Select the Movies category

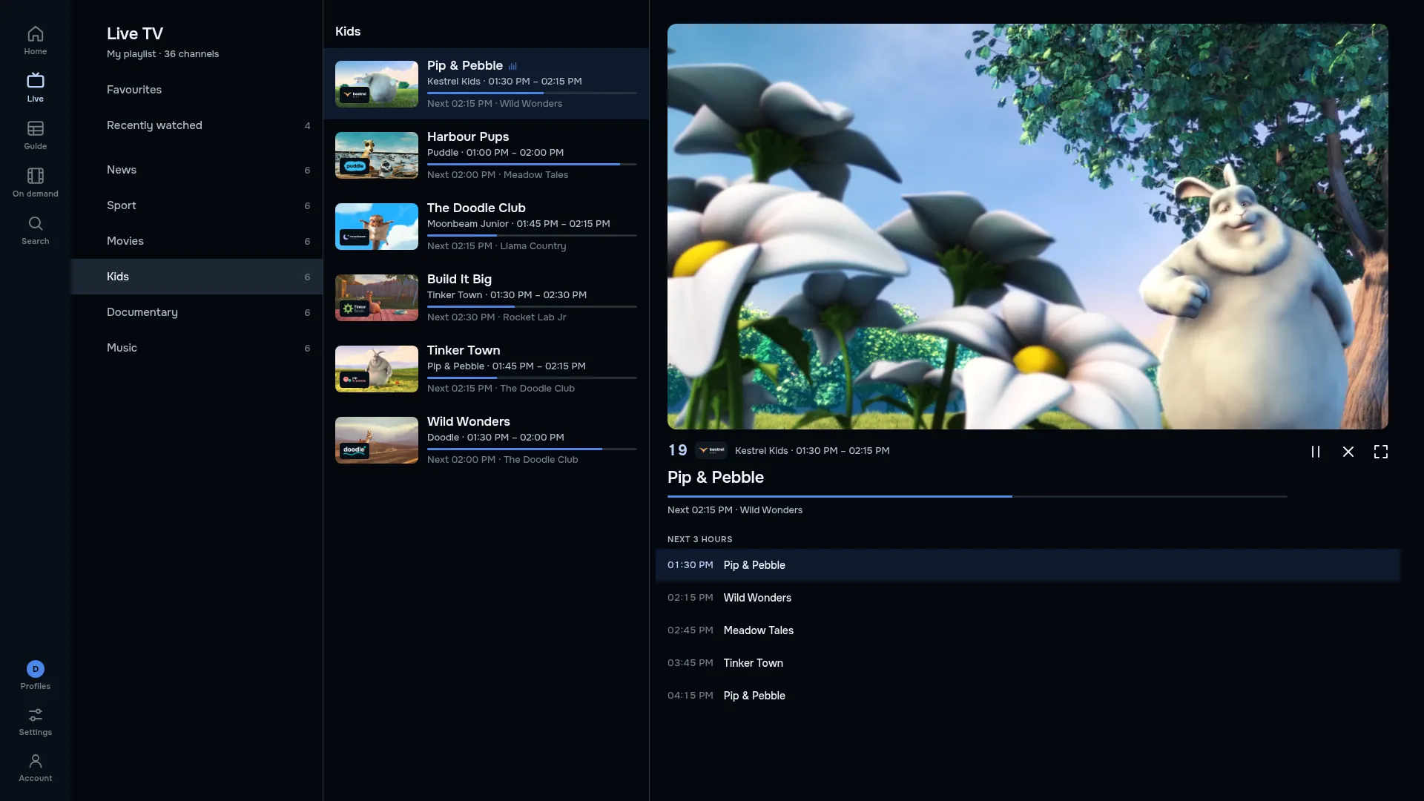(197, 241)
